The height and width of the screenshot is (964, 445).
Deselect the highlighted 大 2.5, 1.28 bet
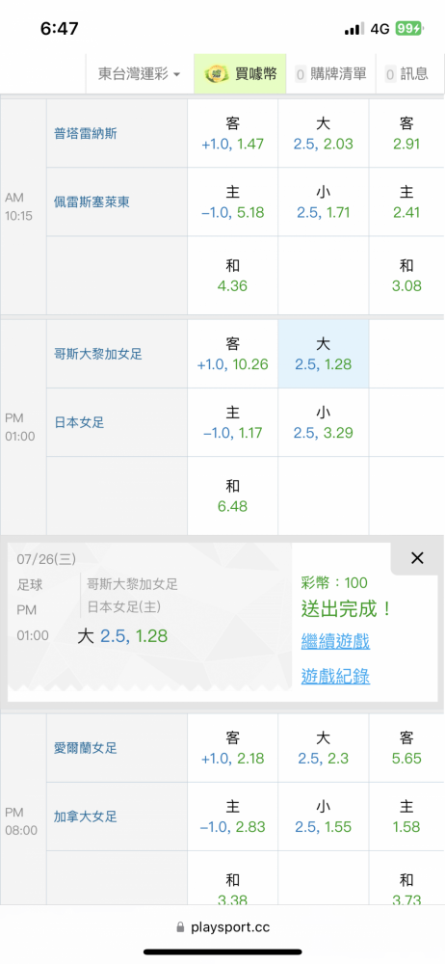click(324, 354)
